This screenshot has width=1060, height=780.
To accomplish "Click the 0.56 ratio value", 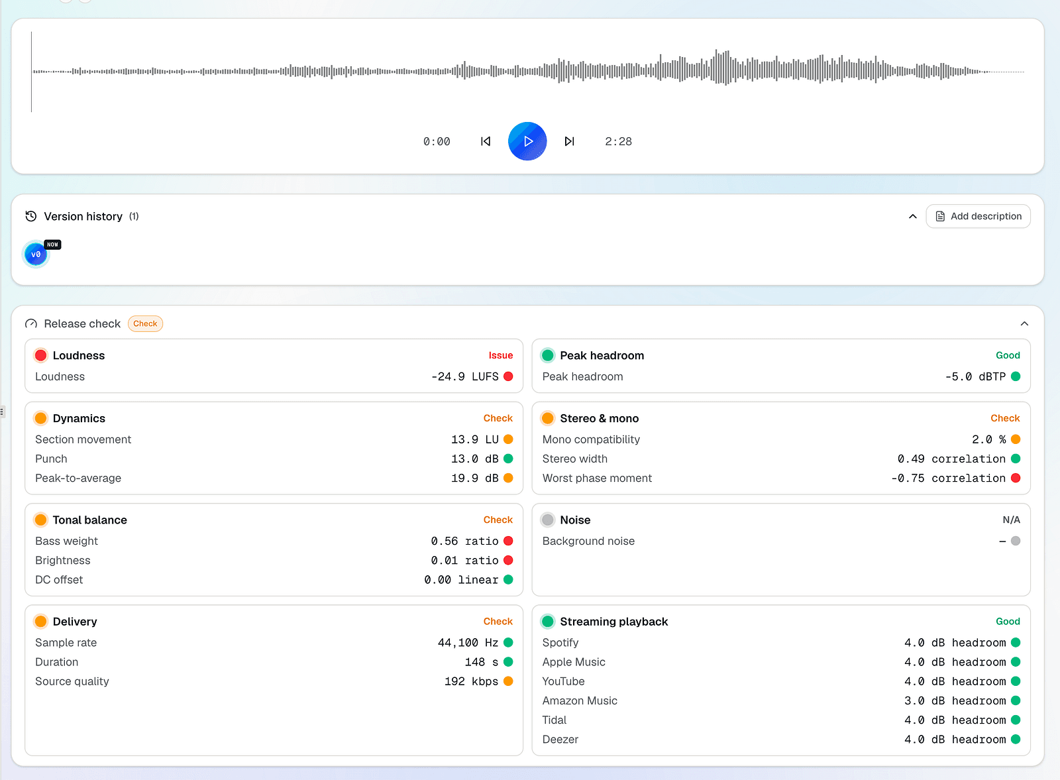I will pyautogui.click(x=464, y=541).
